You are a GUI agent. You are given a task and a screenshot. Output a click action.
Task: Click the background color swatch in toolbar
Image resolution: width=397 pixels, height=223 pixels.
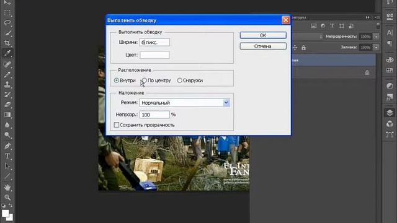pyautogui.click(x=11, y=218)
